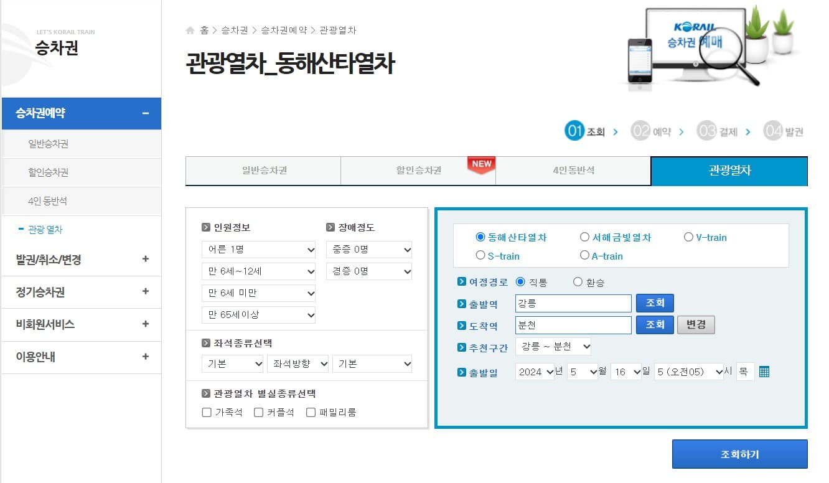Open the 중증 0명 disability dropdown
Screen dimensions: 829x483
point(369,249)
